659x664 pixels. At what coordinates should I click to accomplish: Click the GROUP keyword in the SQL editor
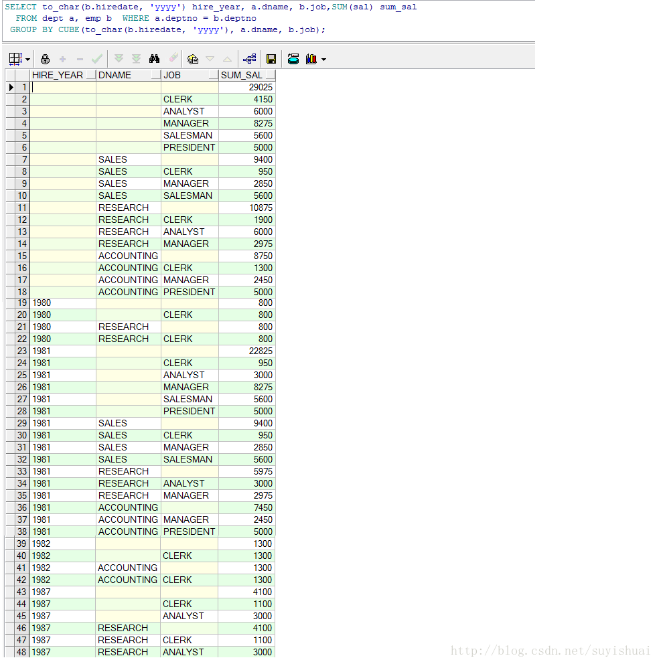[23, 29]
